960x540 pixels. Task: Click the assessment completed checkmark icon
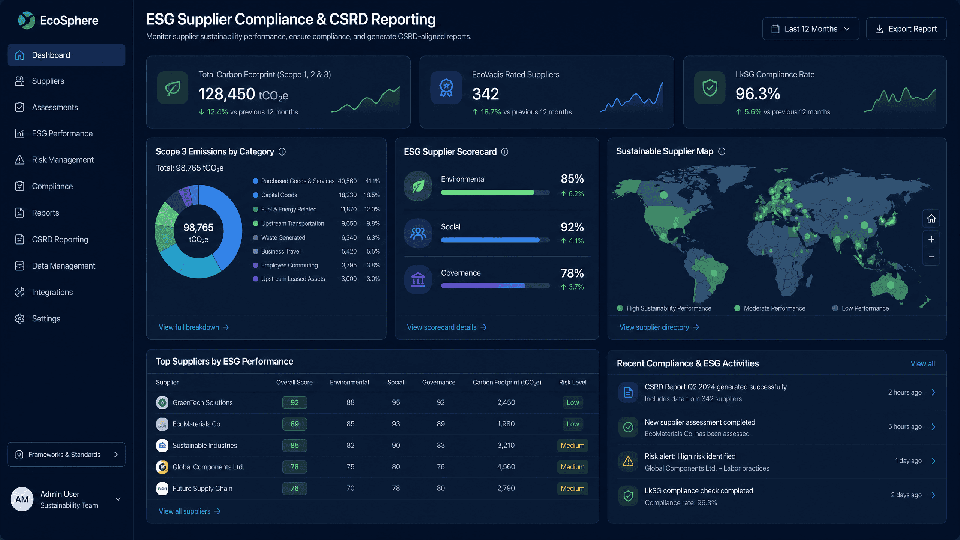628,427
